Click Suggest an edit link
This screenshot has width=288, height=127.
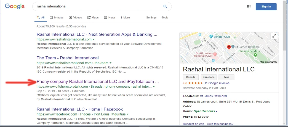coord(193,124)
